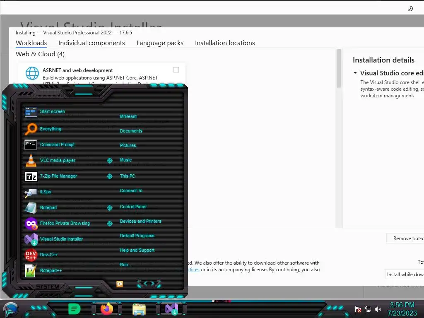
Task: Open File Explorer from the taskbar
Action: (x=139, y=309)
